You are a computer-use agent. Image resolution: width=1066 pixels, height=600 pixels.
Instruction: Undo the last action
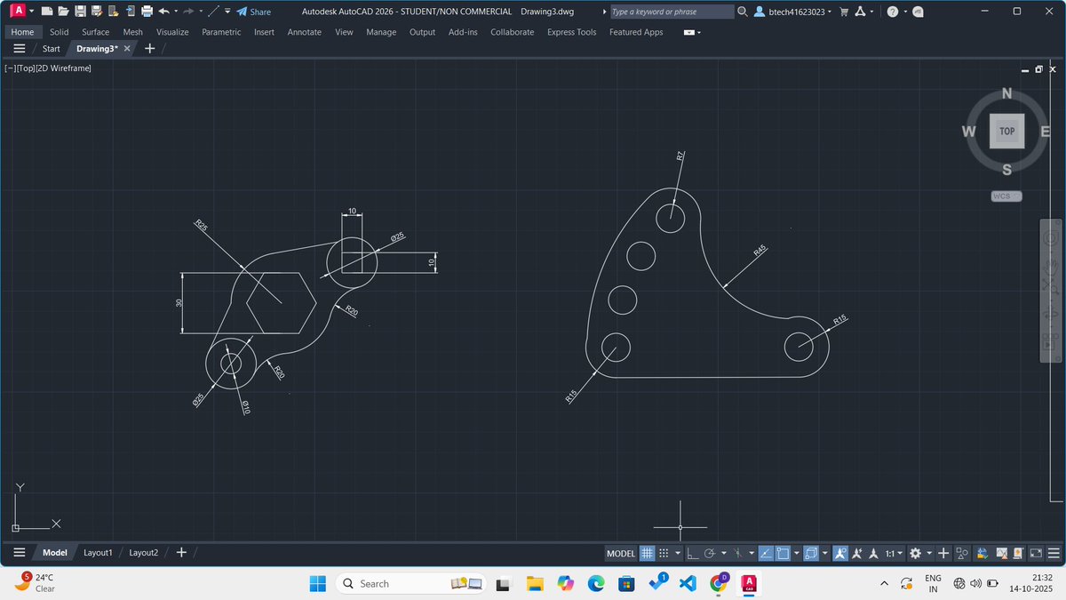(163, 12)
